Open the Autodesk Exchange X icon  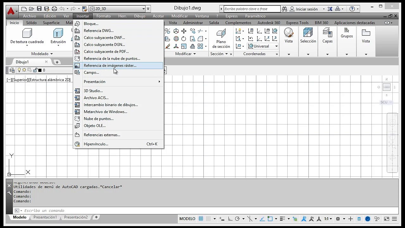pyautogui.click(x=330, y=9)
